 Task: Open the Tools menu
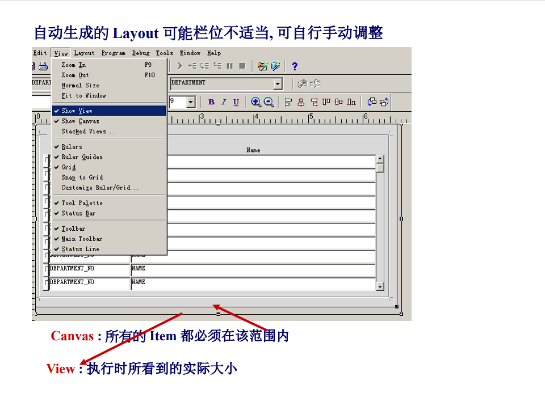tap(165, 53)
